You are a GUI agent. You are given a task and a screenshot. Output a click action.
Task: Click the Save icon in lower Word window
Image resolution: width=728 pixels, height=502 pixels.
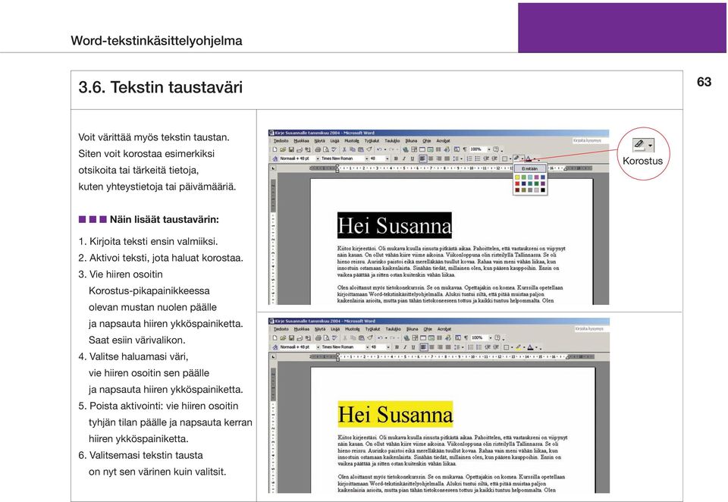(x=291, y=337)
